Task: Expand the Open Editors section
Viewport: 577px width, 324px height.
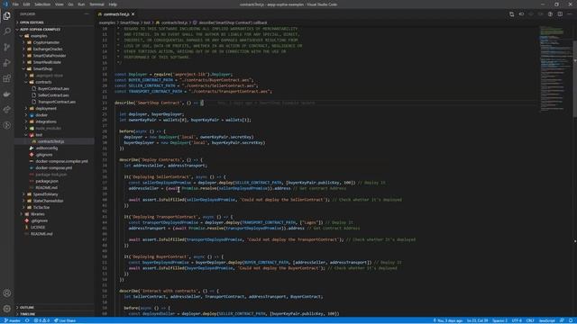Action: [54, 22]
